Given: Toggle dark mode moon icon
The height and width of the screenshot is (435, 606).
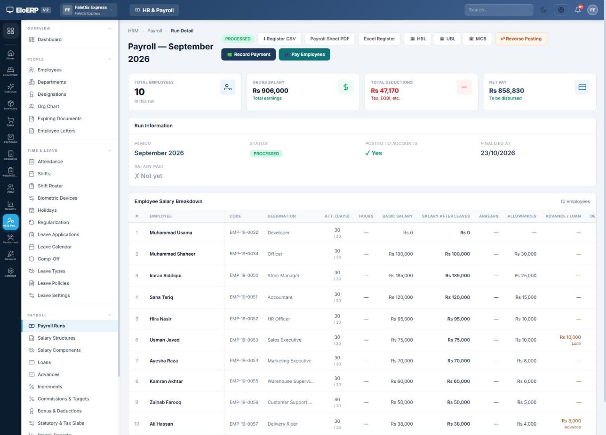Looking at the screenshot, I should [543, 10].
